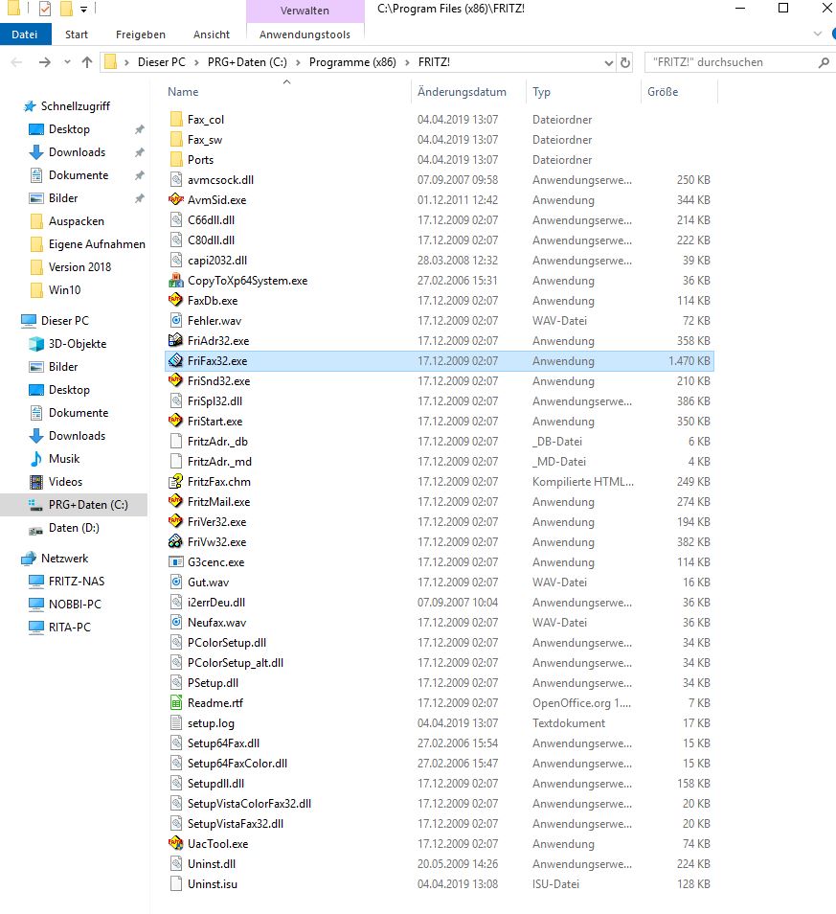Switch to the Freigeben ribbon tab
Screen dimensions: 836x914
pyautogui.click(x=141, y=34)
